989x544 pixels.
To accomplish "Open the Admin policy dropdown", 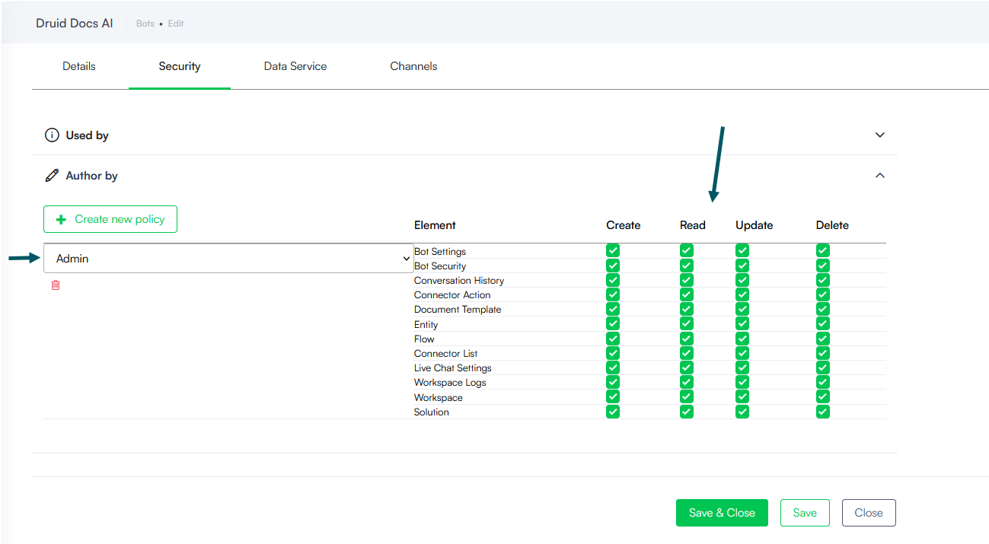I will click(x=228, y=259).
